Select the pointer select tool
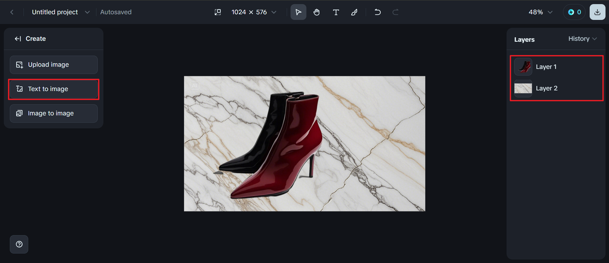Viewport: 609px width, 263px height. point(298,12)
